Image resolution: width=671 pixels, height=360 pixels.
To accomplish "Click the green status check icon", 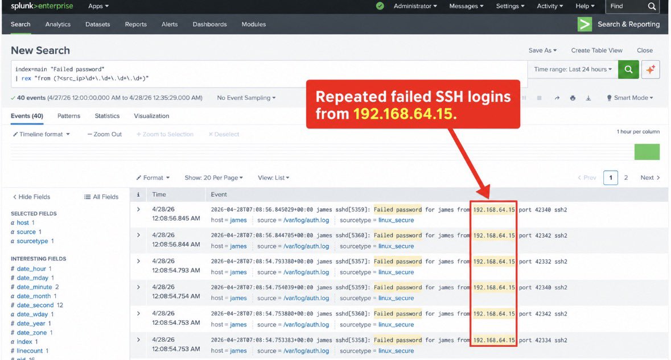I will click(380, 6).
